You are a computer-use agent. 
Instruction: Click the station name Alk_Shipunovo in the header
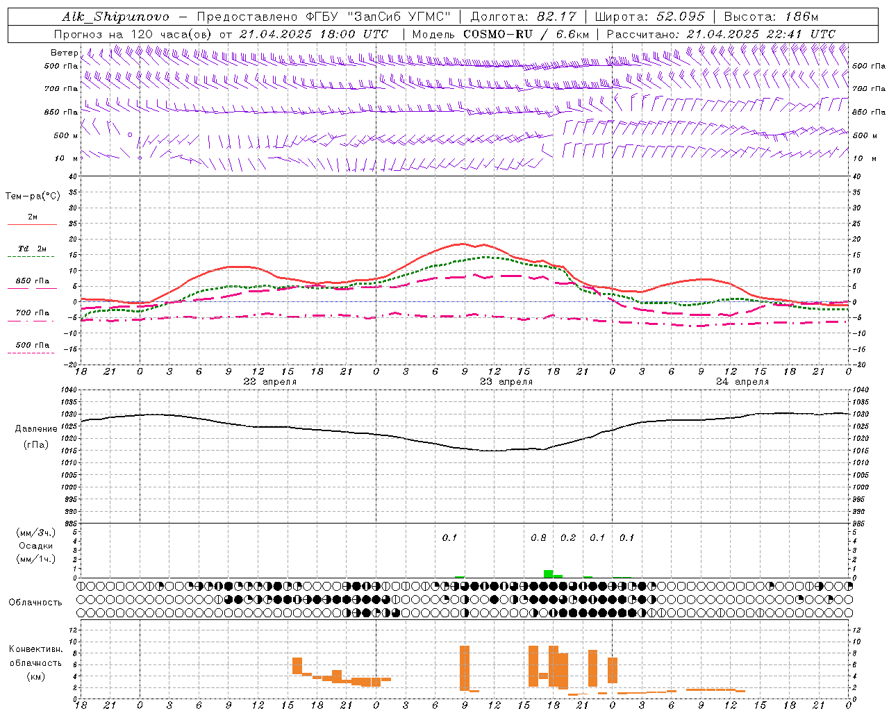115,17
